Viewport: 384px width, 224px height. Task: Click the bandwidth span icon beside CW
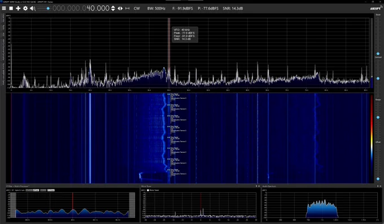[128, 8]
